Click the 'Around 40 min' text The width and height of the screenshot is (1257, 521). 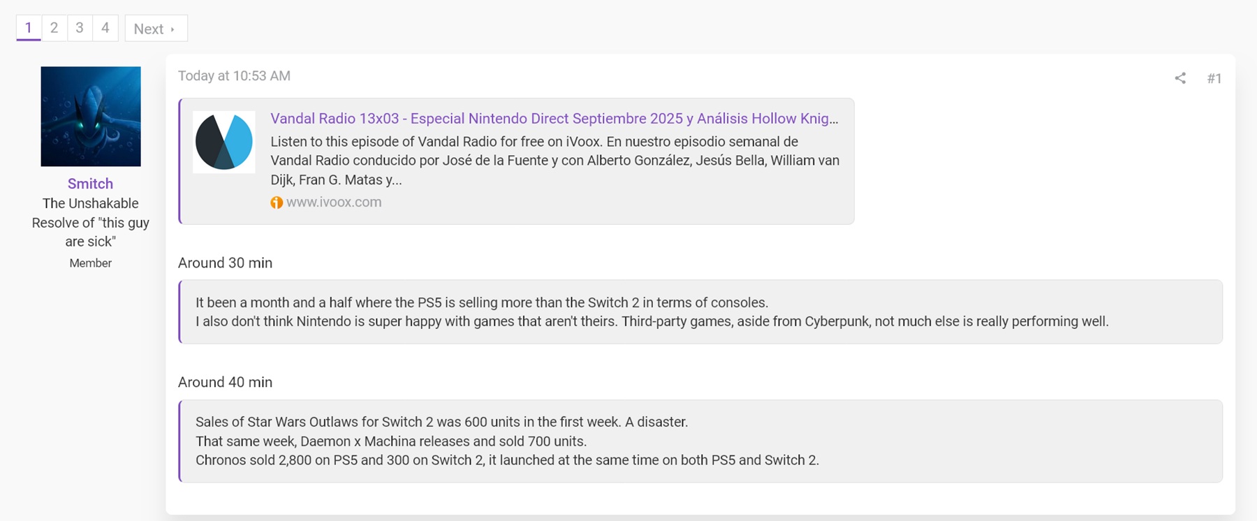tap(225, 383)
